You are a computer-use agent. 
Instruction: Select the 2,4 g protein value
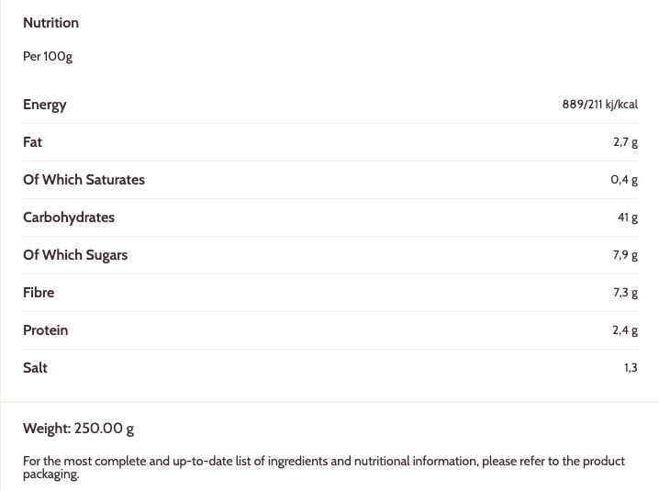(625, 330)
